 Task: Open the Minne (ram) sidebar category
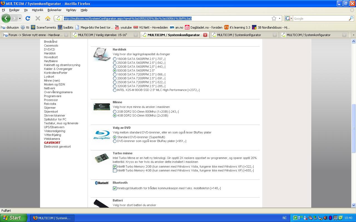coord(52,80)
